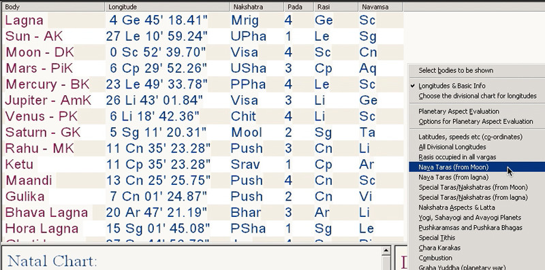Click the UPha nakshatra cell

coord(249,36)
